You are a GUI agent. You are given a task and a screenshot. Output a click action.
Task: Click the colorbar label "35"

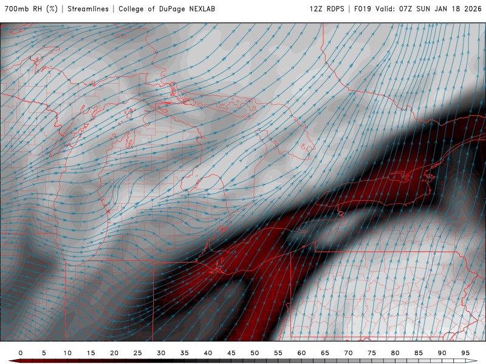pyautogui.click(x=185, y=353)
